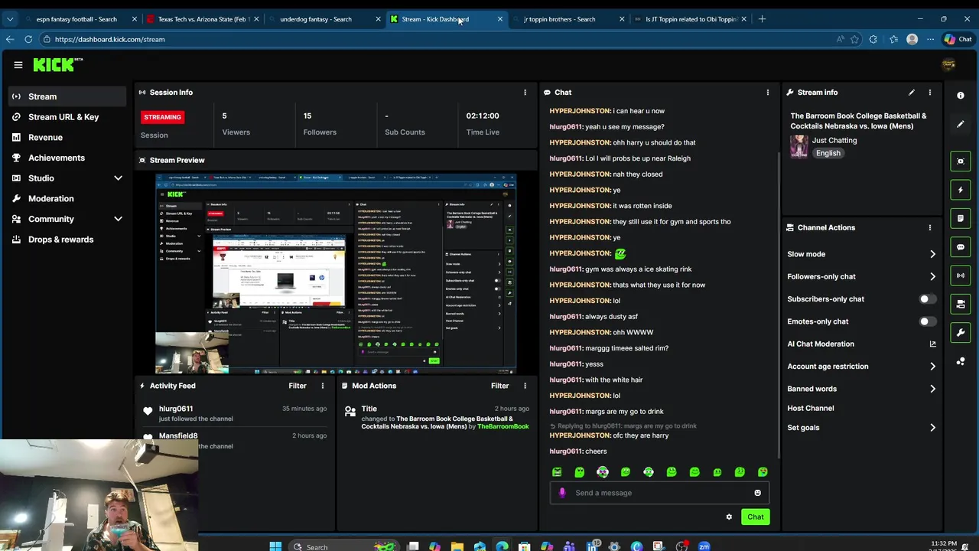Open the user profile avatar menu

(x=948, y=65)
